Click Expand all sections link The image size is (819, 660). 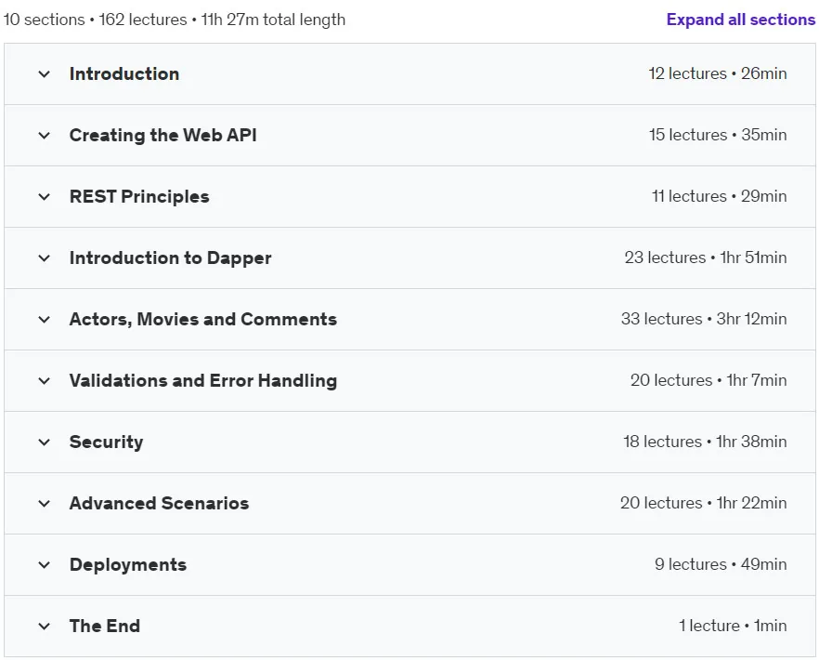click(x=741, y=20)
